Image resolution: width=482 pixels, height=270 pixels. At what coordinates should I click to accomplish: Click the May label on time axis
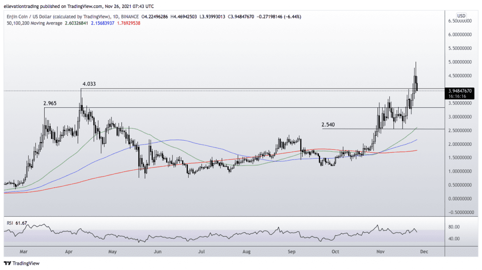coord(112,252)
